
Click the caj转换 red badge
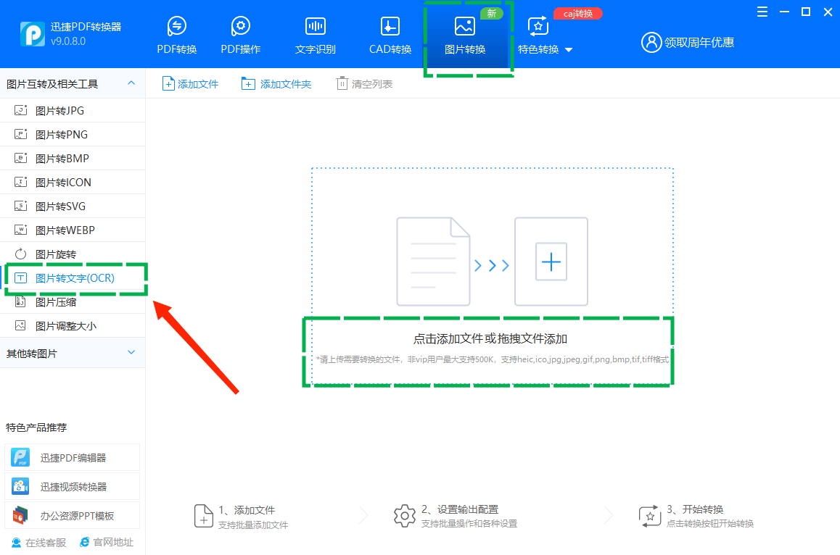[578, 13]
